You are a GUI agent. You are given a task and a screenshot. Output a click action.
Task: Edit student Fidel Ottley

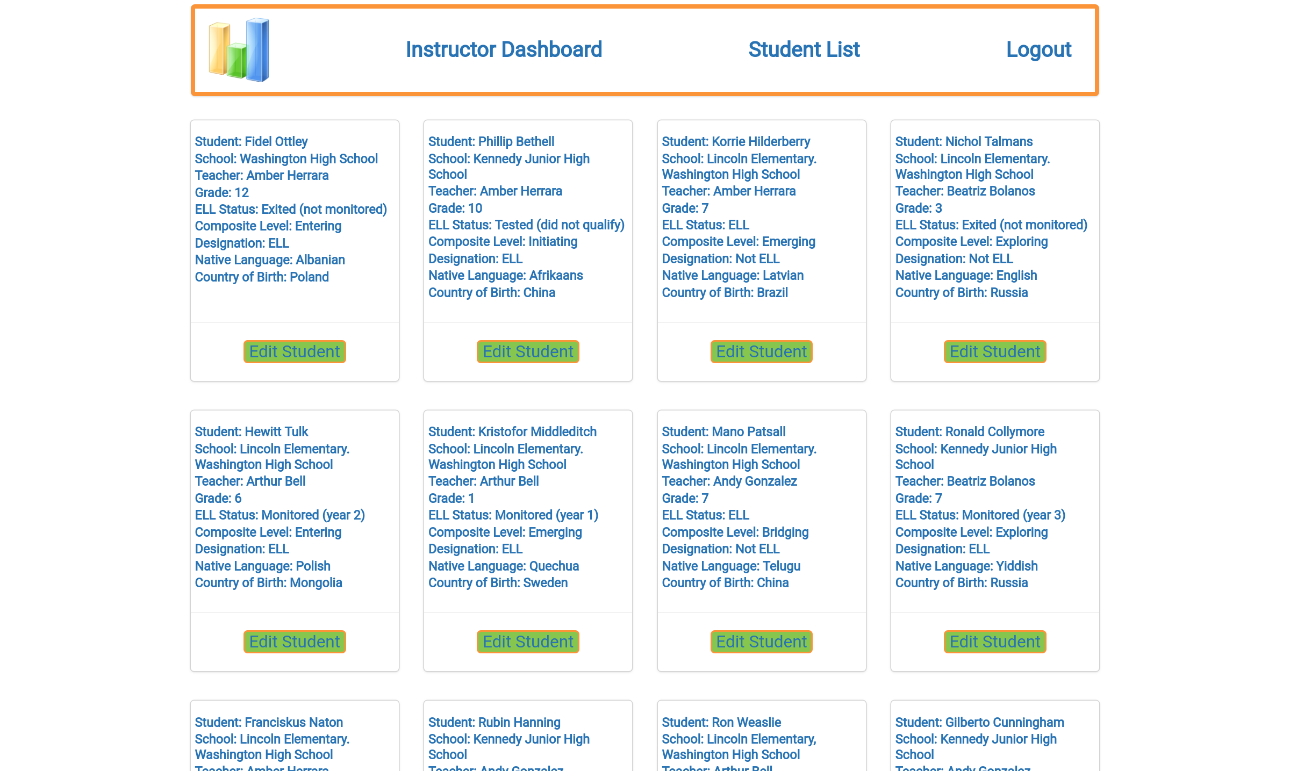click(295, 351)
